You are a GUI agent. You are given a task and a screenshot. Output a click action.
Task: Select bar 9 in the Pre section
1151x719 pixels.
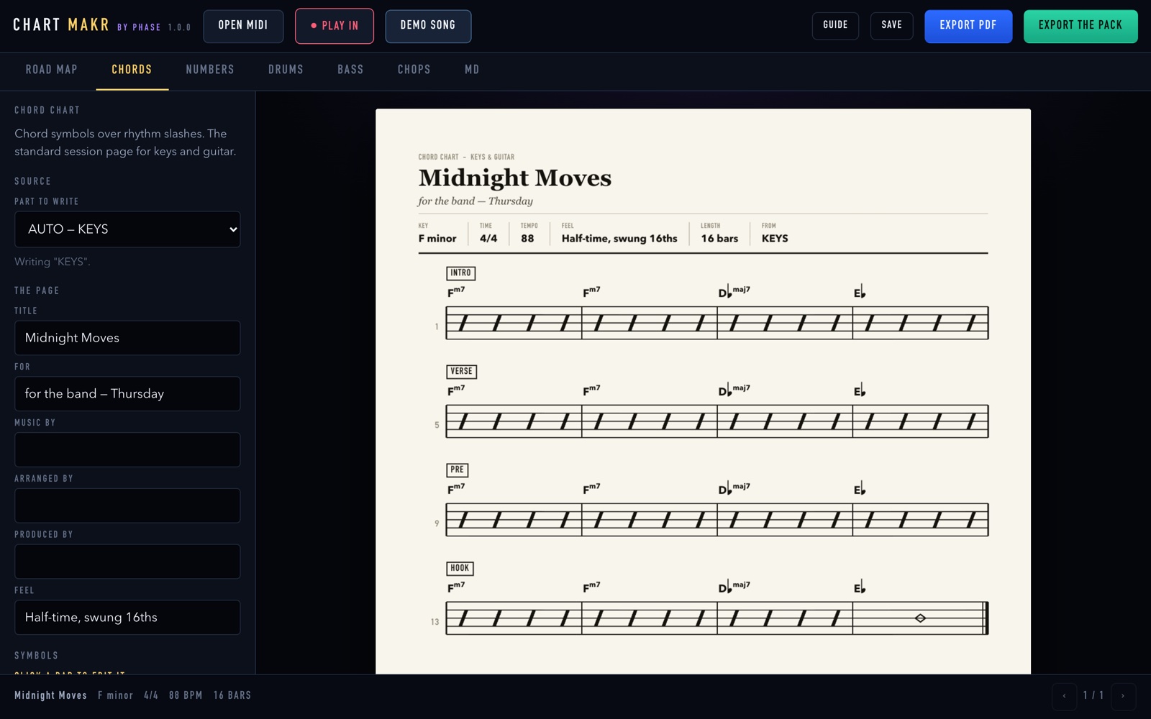tap(514, 520)
